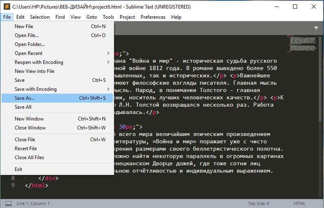324x208 pixels.
Task: Open the tab list dropdown arrow
Action: (x=316, y=28)
